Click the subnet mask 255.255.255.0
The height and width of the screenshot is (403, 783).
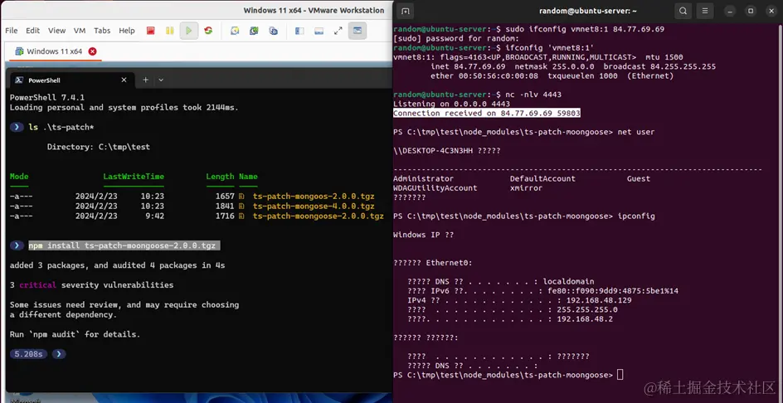(x=586, y=309)
